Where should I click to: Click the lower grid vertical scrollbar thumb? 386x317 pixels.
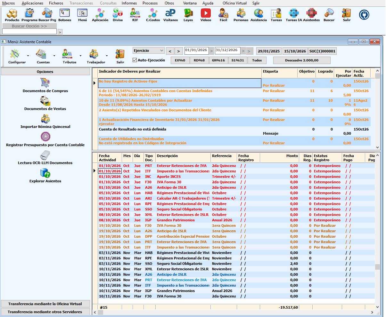click(377, 267)
